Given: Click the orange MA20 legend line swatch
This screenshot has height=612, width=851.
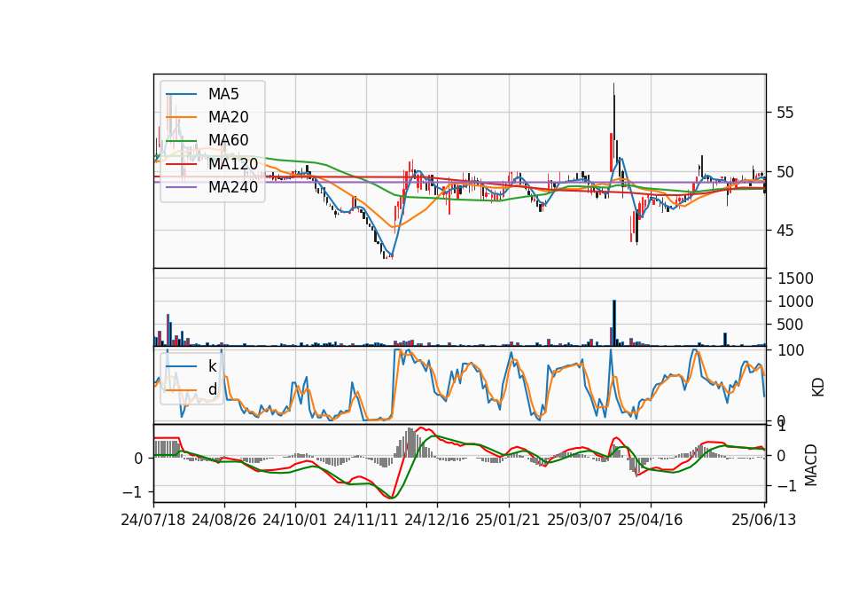Looking at the screenshot, I should [x=181, y=118].
